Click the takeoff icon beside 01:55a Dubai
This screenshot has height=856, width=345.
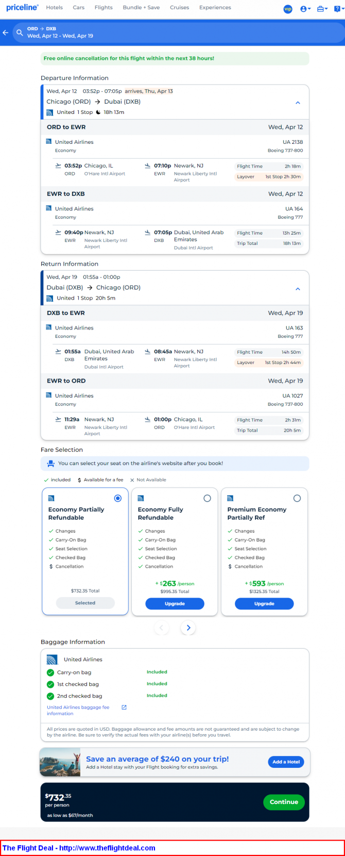(58, 352)
